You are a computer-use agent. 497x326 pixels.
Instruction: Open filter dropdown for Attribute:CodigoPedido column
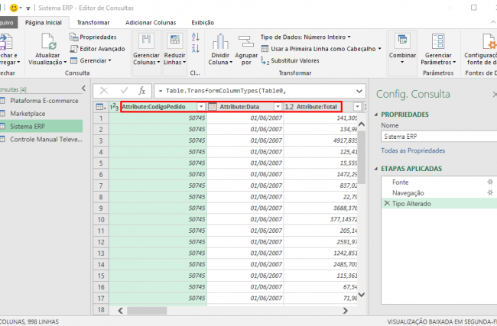201,107
